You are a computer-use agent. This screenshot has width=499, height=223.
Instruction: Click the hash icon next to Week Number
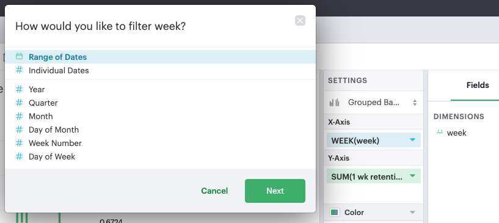(x=19, y=143)
